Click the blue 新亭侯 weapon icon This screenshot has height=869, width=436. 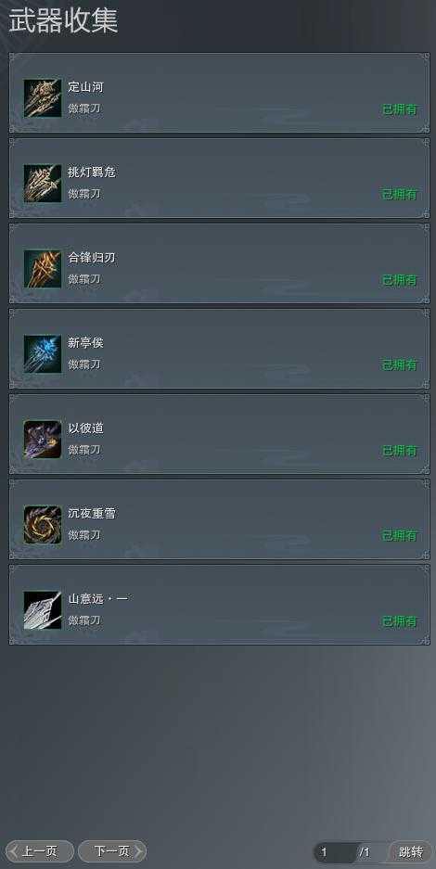coord(43,354)
